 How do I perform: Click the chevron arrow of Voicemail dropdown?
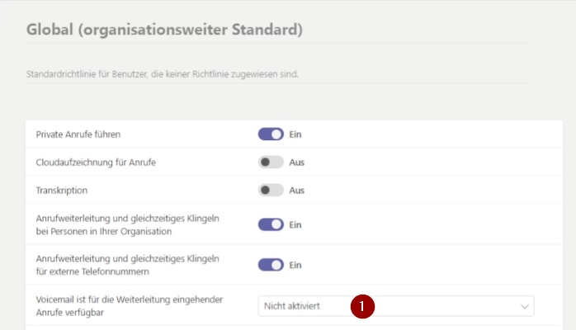524,306
